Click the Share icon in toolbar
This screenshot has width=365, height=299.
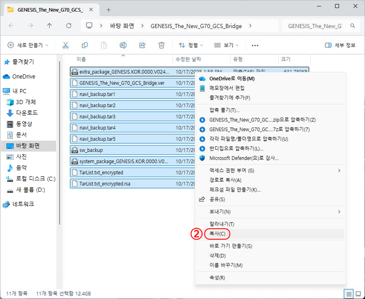(142, 45)
